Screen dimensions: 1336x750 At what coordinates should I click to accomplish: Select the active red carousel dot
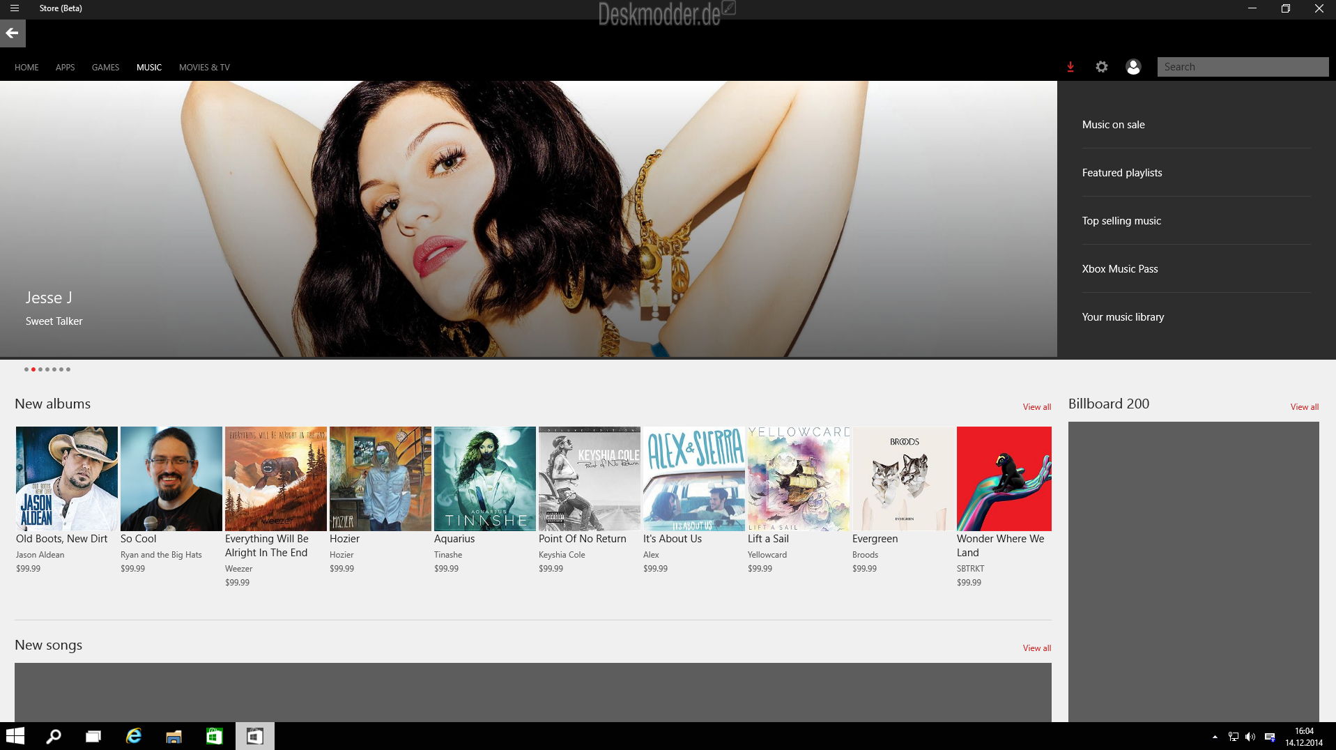33,369
